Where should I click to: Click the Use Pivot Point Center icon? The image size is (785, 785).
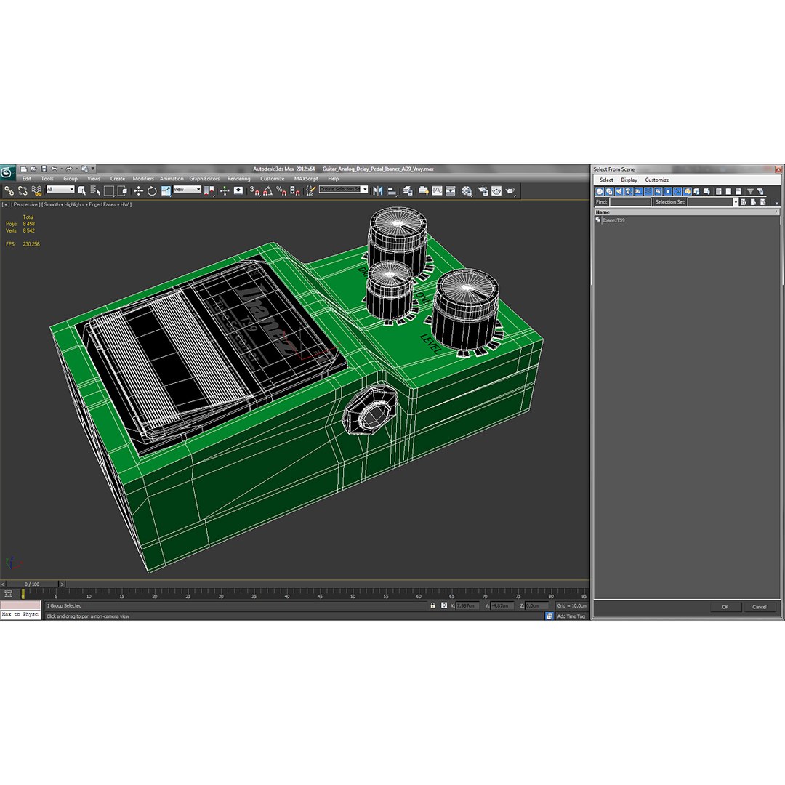(x=209, y=190)
